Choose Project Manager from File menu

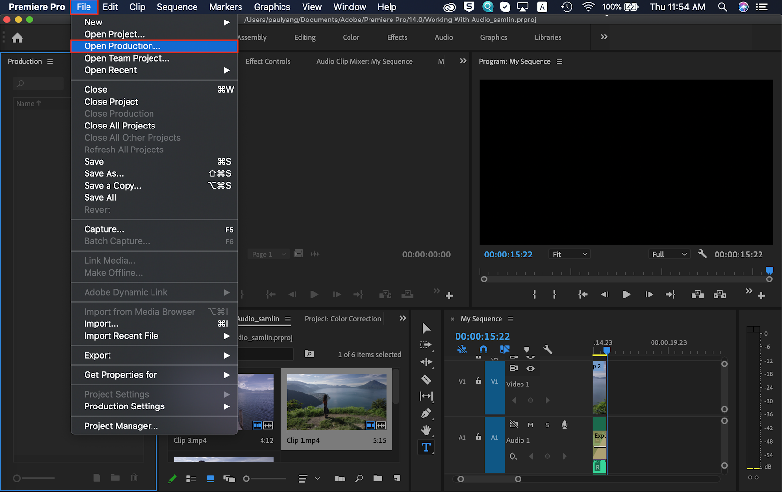[154, 426]
